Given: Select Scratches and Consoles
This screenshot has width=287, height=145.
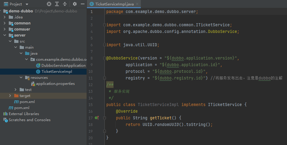Looking at the screenshot, I should click(29, 120).
